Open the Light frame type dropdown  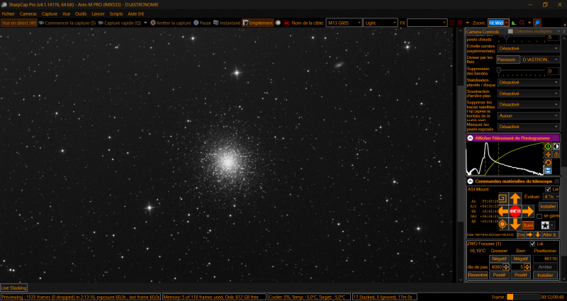(x=381, y=23)
